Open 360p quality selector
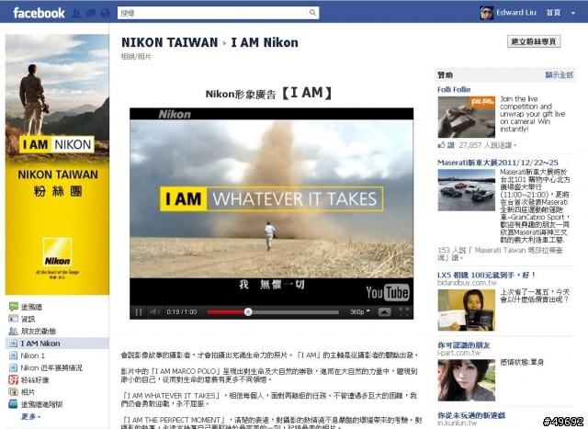The height and width of the screenshot is (429, 588). [x=359, y=312]
